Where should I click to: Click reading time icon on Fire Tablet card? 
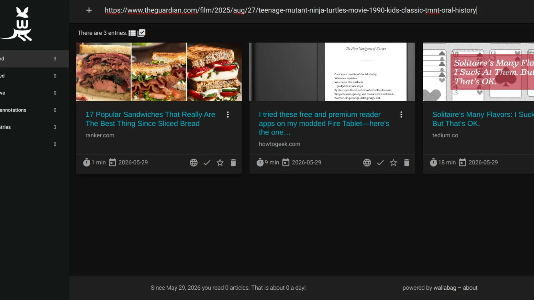(x=260, y=162)
